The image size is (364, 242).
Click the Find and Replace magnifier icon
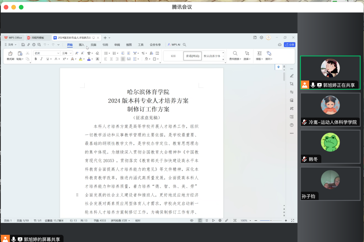(235, 53)
